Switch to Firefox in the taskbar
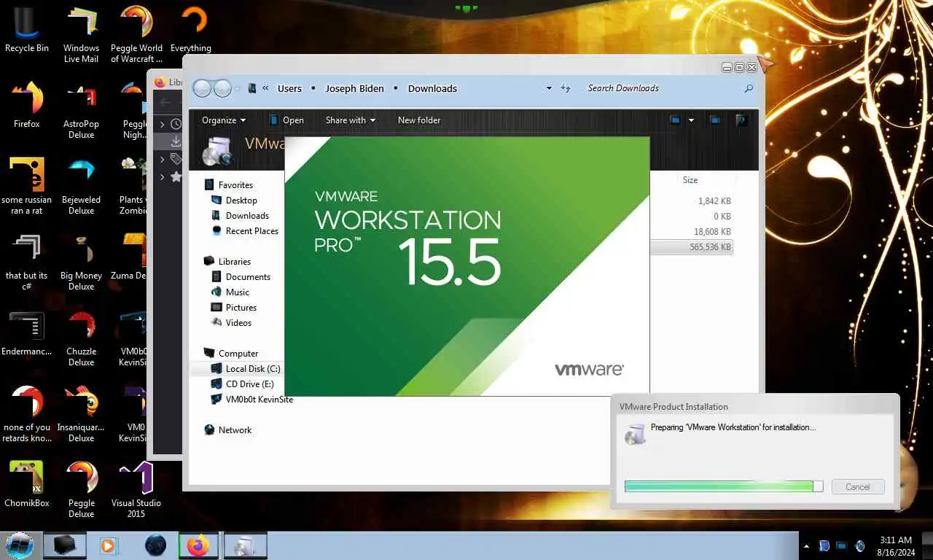This screenshot has width=933, height=560. pos(198,545)
